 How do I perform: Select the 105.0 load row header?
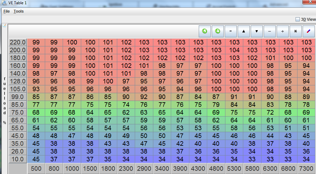coord(18,89)
